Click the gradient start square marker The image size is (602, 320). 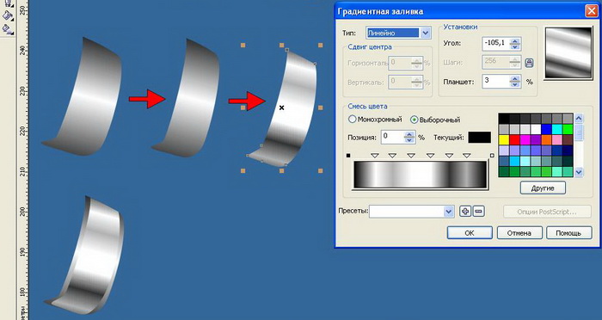[x=348, y=156]
